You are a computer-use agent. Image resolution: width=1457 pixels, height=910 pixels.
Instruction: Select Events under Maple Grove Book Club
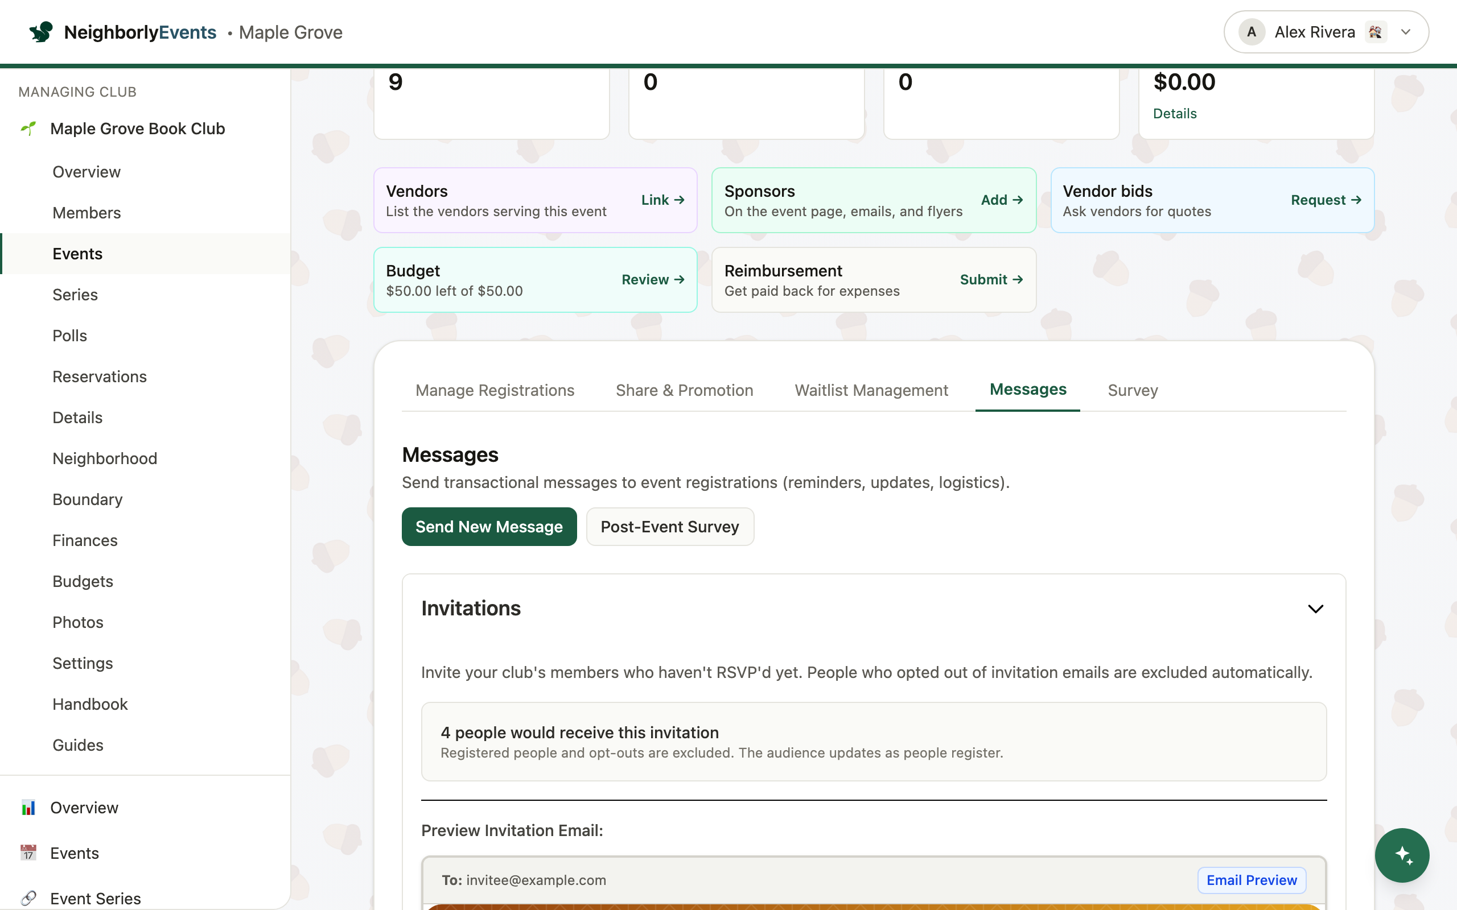tap(145, 254)
